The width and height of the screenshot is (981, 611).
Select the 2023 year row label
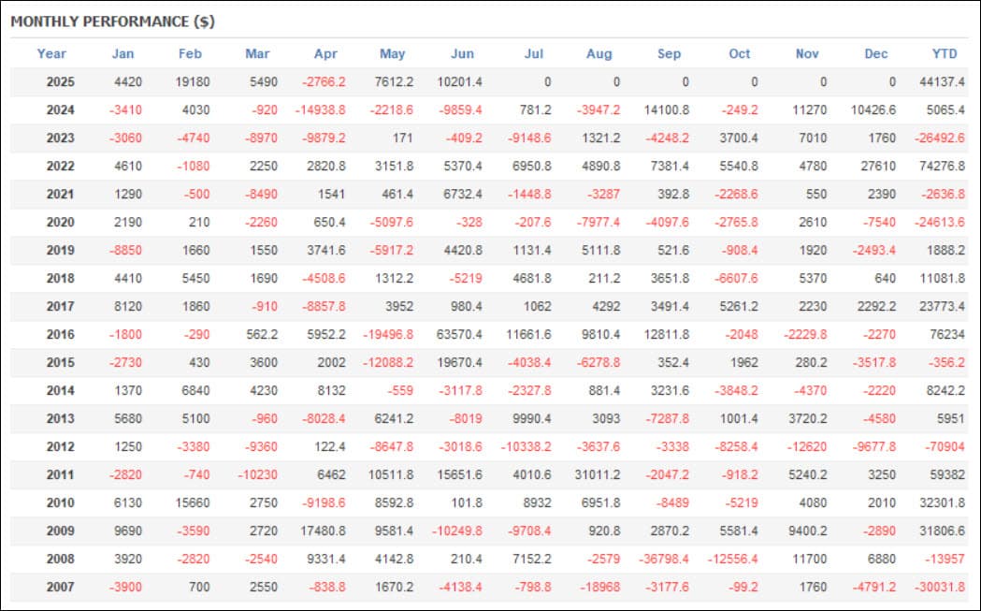pyautogui.click(x=60, y=138)
